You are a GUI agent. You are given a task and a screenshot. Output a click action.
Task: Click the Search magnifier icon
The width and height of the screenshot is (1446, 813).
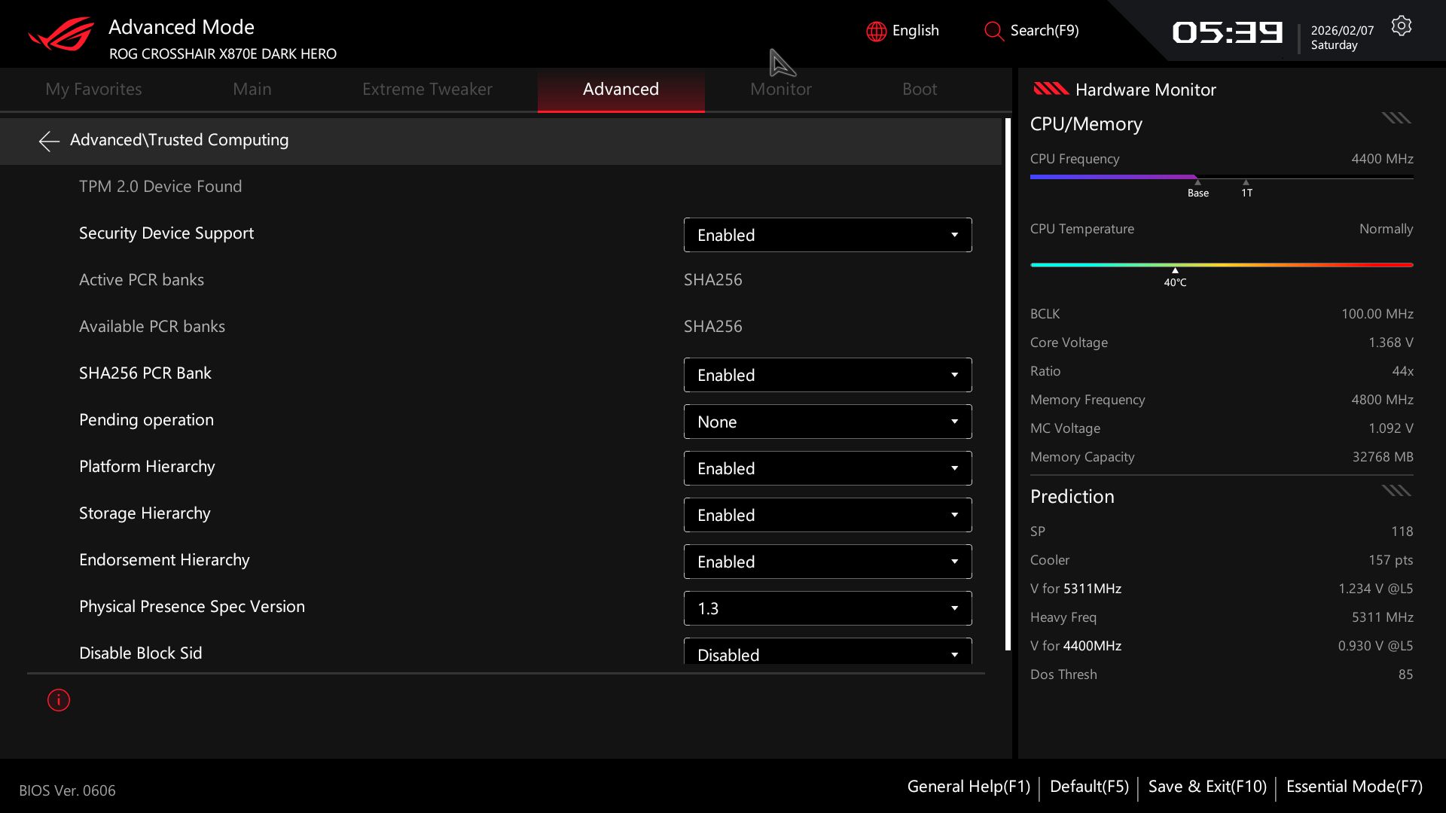pyautogui.click(x=993, y=31)
